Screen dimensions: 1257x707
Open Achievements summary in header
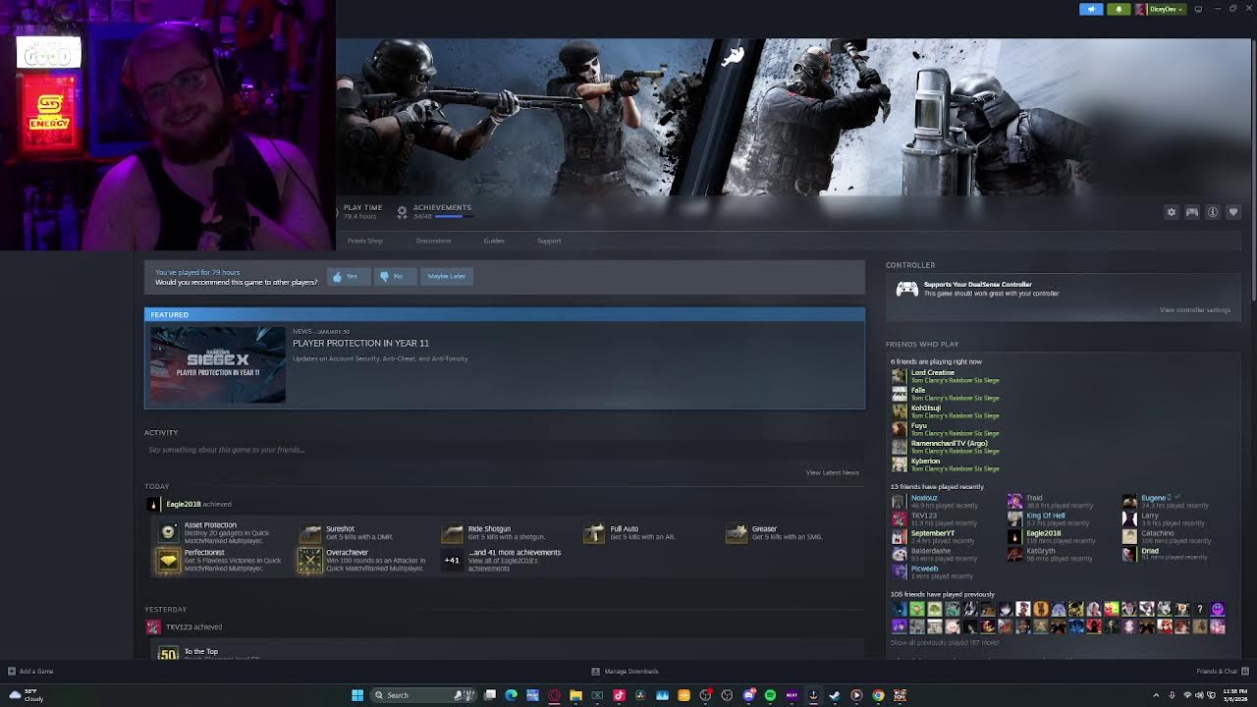433,211
